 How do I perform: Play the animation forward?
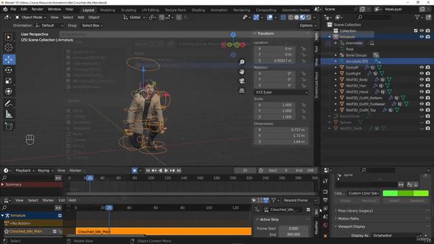tap(166, 170)
